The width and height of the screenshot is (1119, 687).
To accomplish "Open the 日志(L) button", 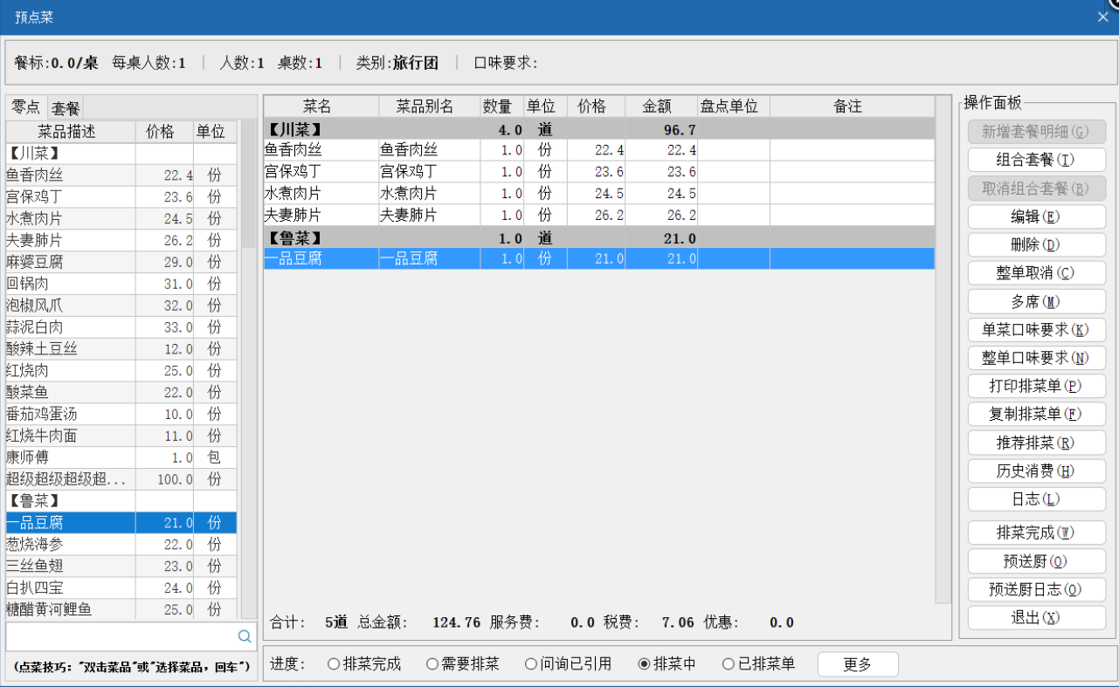I will coord(1036,499).
